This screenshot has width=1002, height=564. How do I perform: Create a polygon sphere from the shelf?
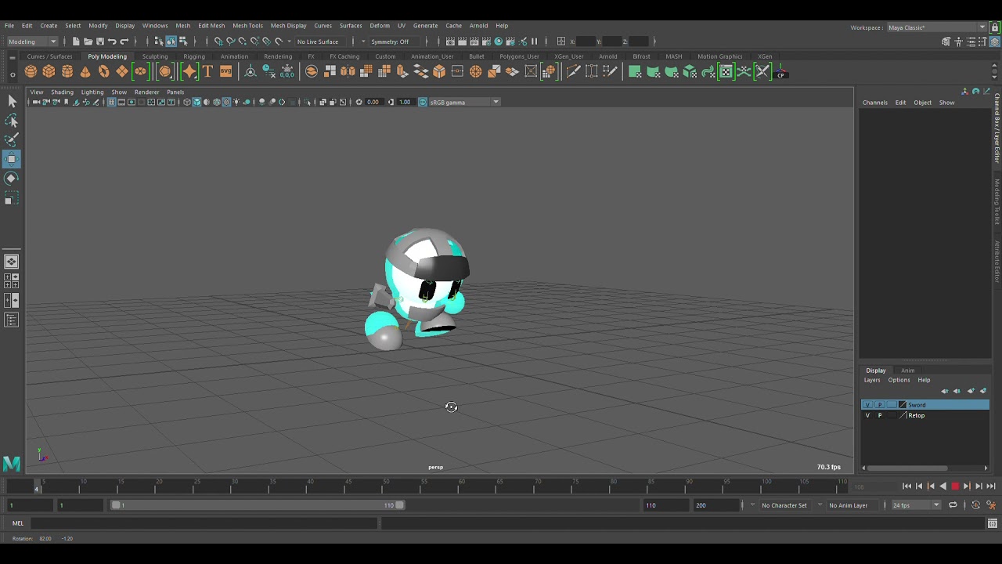click(x=31, y=72)
